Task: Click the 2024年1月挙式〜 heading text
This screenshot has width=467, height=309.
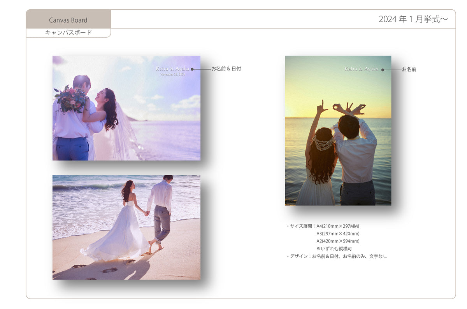Action: tap(413, 19)
